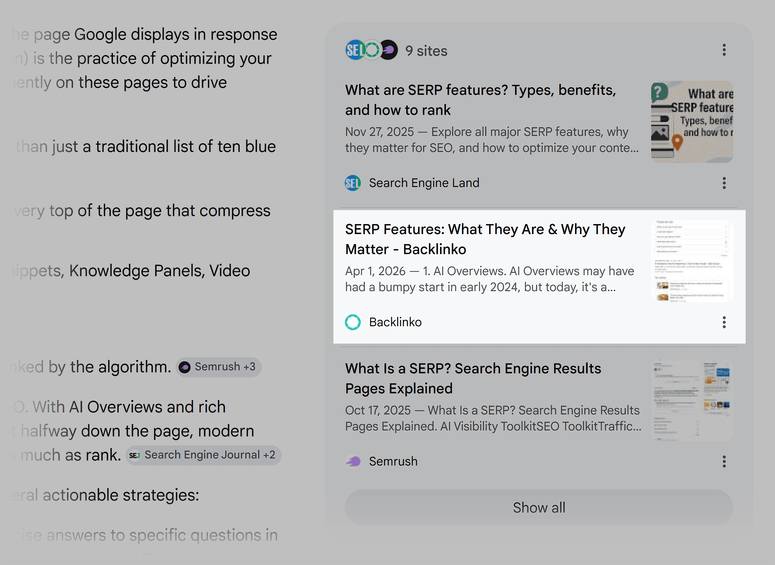Click the Show all button
Screen dimensions: 775x565
(x=539, y=508)
